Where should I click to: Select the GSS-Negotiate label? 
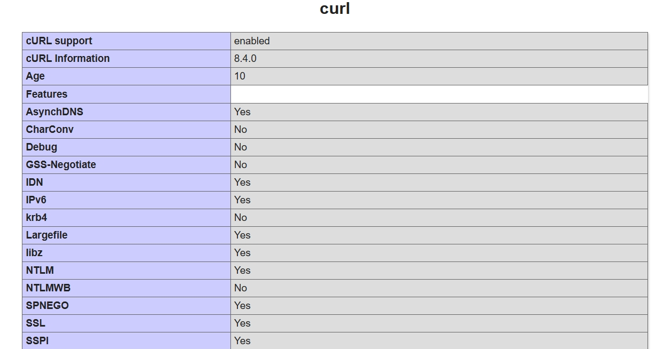(61, 165)
